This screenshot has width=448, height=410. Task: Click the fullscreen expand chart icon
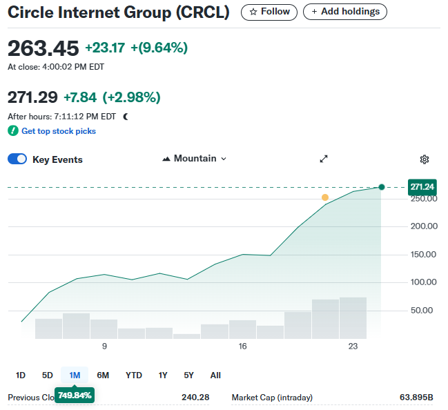point(324,159)
